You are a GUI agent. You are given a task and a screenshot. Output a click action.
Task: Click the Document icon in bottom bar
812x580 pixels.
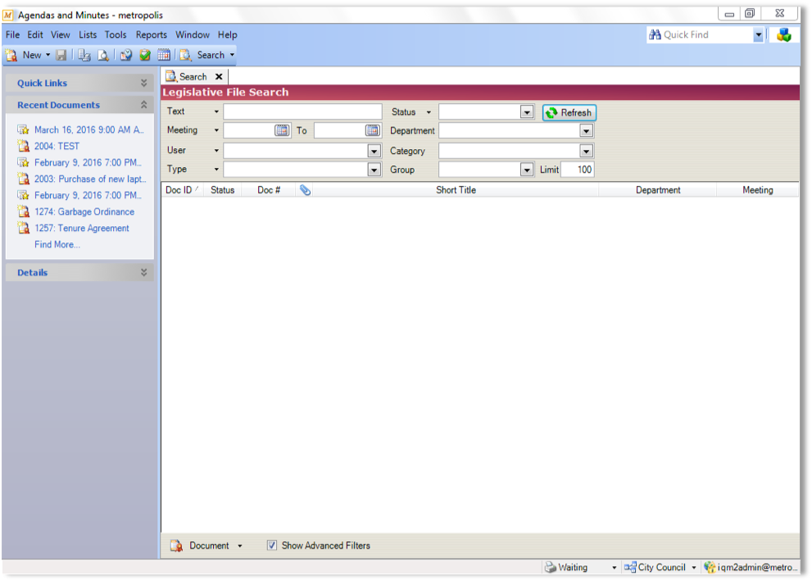177,546
